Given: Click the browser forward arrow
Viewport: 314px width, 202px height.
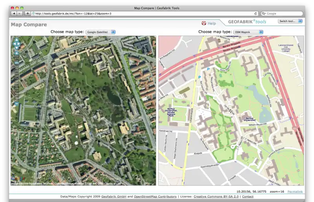Looking at the screenshot, I should tap(20, 13).
